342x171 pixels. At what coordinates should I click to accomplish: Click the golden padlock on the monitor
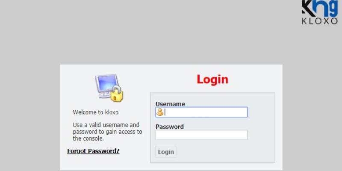point(117,94)
